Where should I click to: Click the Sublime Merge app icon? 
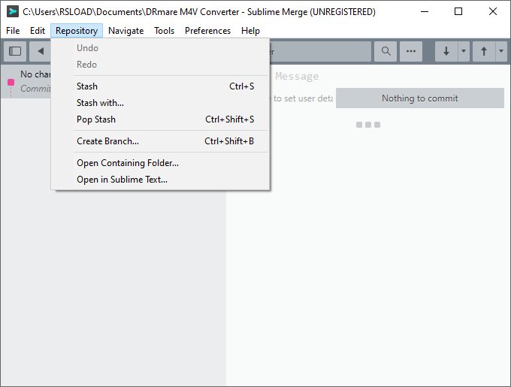tap(12, 11)
